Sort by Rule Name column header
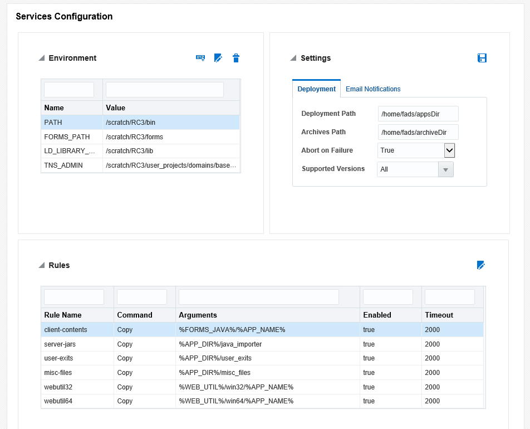Screen dimensions: 530x429 pyautogui.click(x=77, y=315)
